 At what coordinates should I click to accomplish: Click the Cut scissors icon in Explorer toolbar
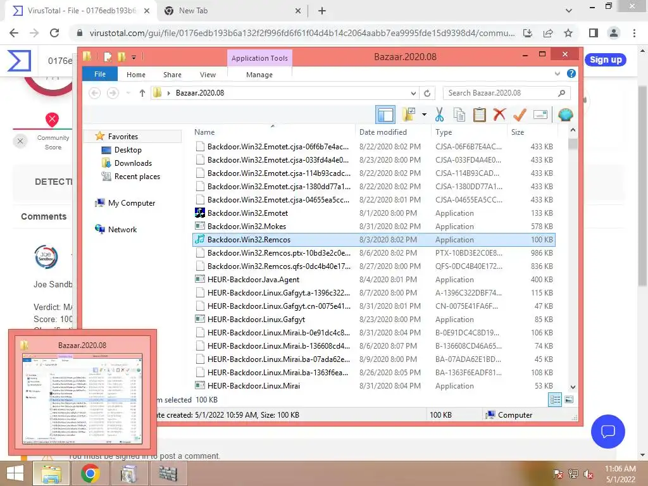coord(439,115)
